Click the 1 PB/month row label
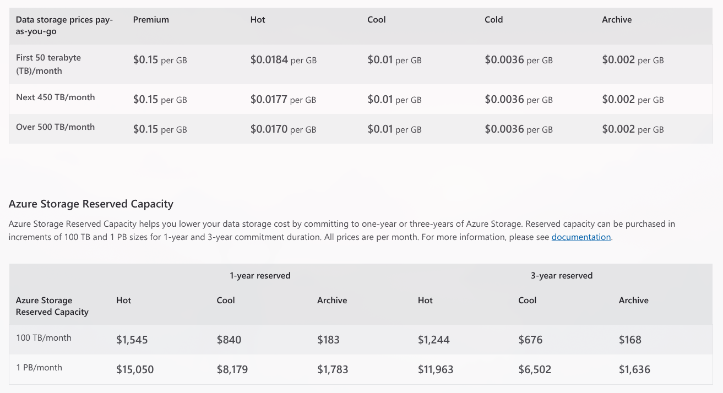The width and height of the screenshot is (723, 393). 39,367
